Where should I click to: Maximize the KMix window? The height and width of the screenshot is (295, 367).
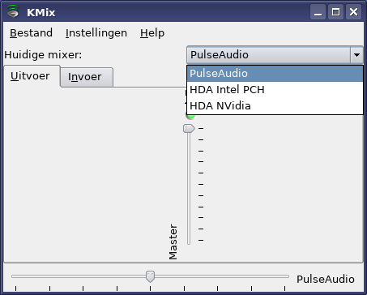coord(335,12)
